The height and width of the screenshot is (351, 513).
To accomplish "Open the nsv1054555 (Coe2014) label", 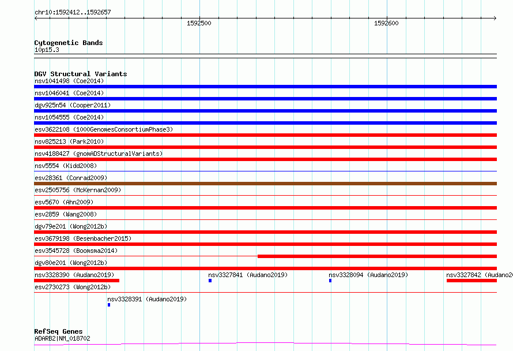I will [69, 117].
